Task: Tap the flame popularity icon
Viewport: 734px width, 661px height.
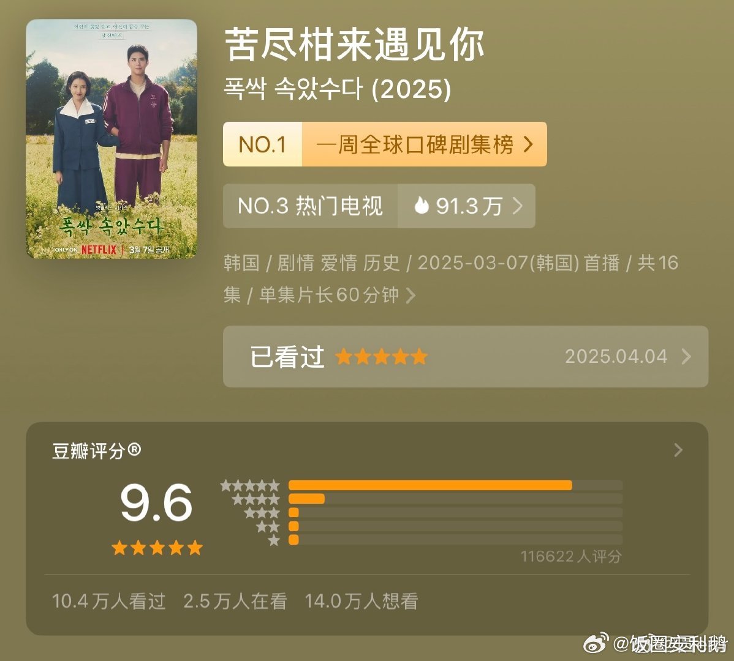Action: coord(422,205)
